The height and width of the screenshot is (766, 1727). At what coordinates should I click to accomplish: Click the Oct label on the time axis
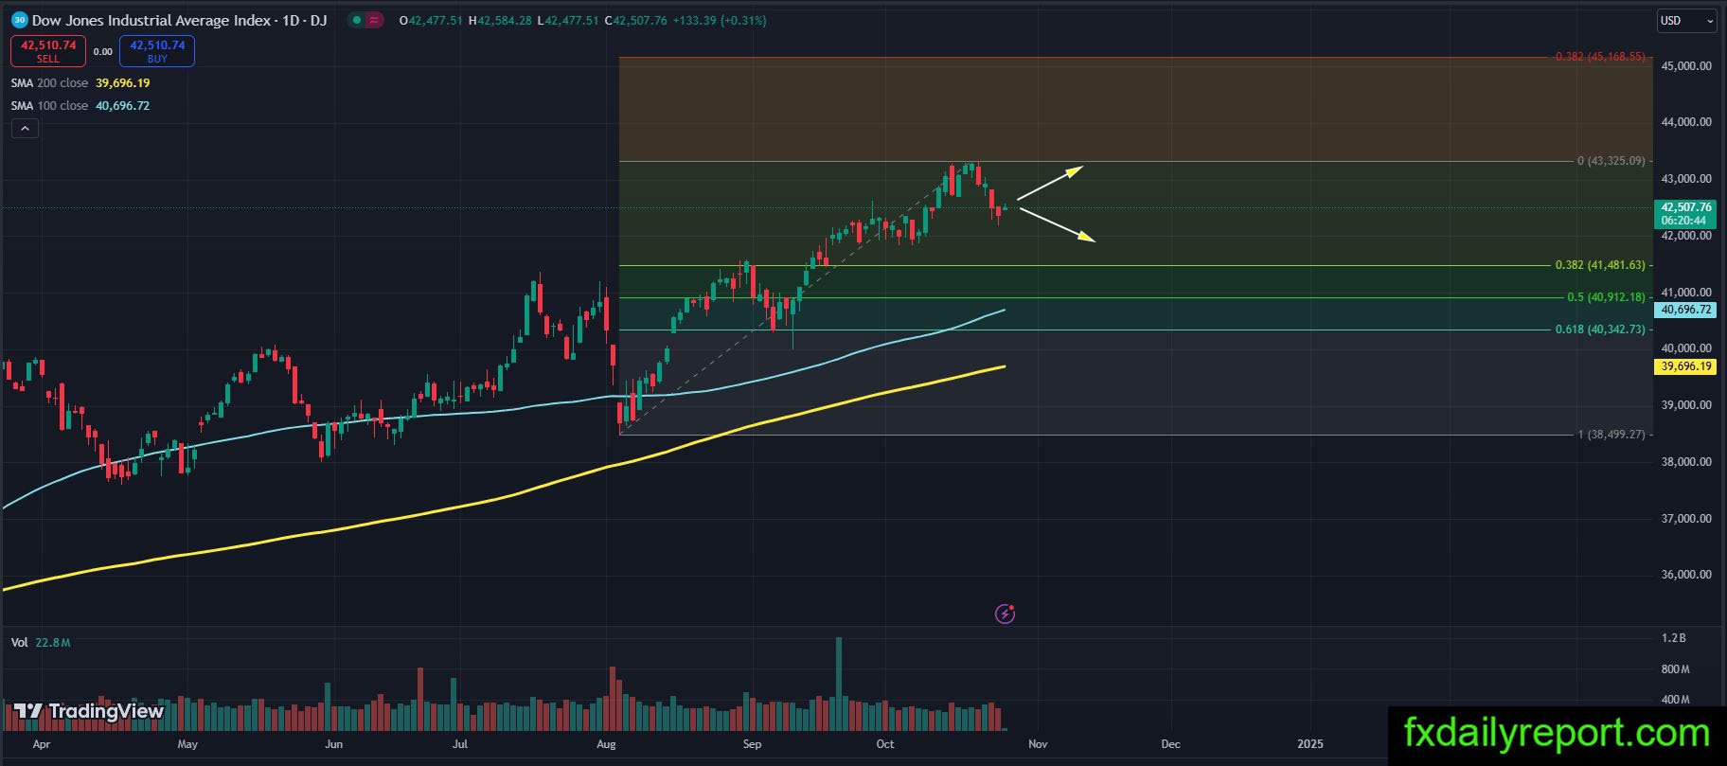click(x=885, y=744)
